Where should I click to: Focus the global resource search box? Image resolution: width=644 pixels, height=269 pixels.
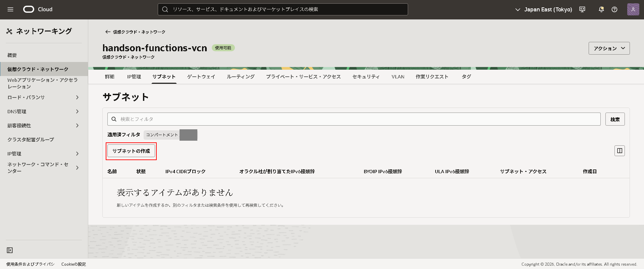coord(283,9)
